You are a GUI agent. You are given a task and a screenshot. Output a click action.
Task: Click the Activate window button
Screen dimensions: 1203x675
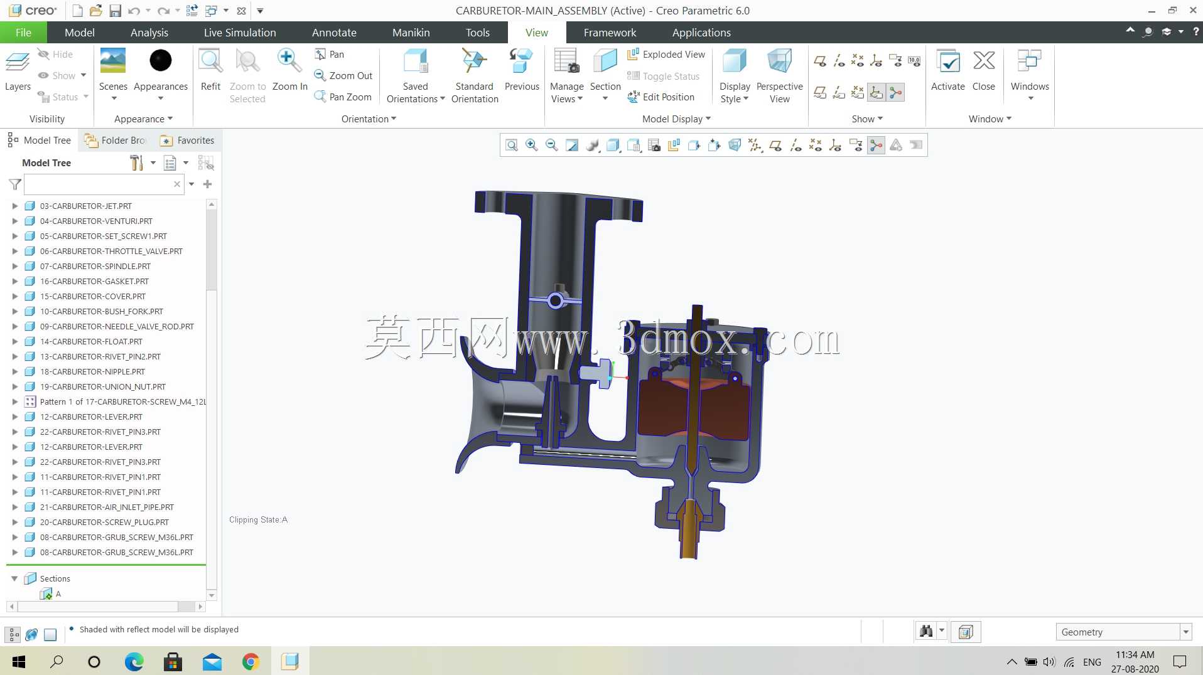coord(947,70)
